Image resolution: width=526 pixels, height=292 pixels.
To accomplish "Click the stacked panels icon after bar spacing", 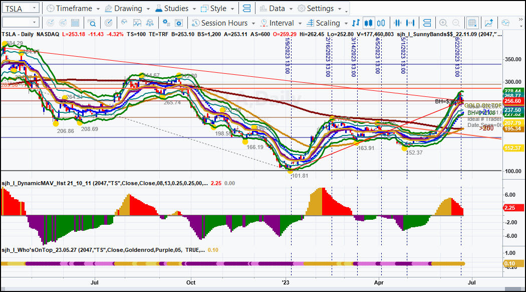I will 427,23.
